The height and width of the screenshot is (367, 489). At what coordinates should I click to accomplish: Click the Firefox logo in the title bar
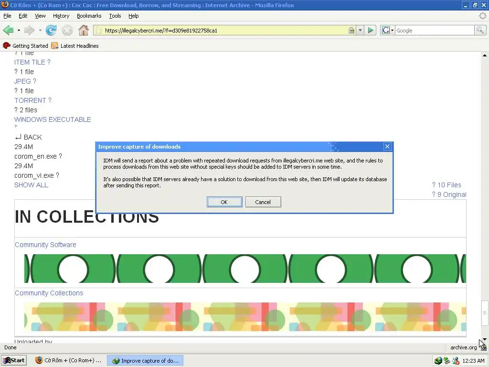pos(5,5)
